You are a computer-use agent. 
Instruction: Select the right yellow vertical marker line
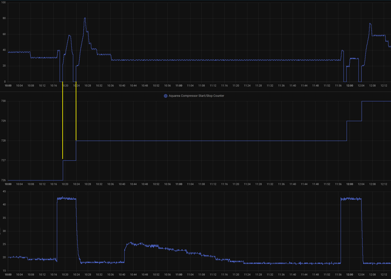point(76,111)
